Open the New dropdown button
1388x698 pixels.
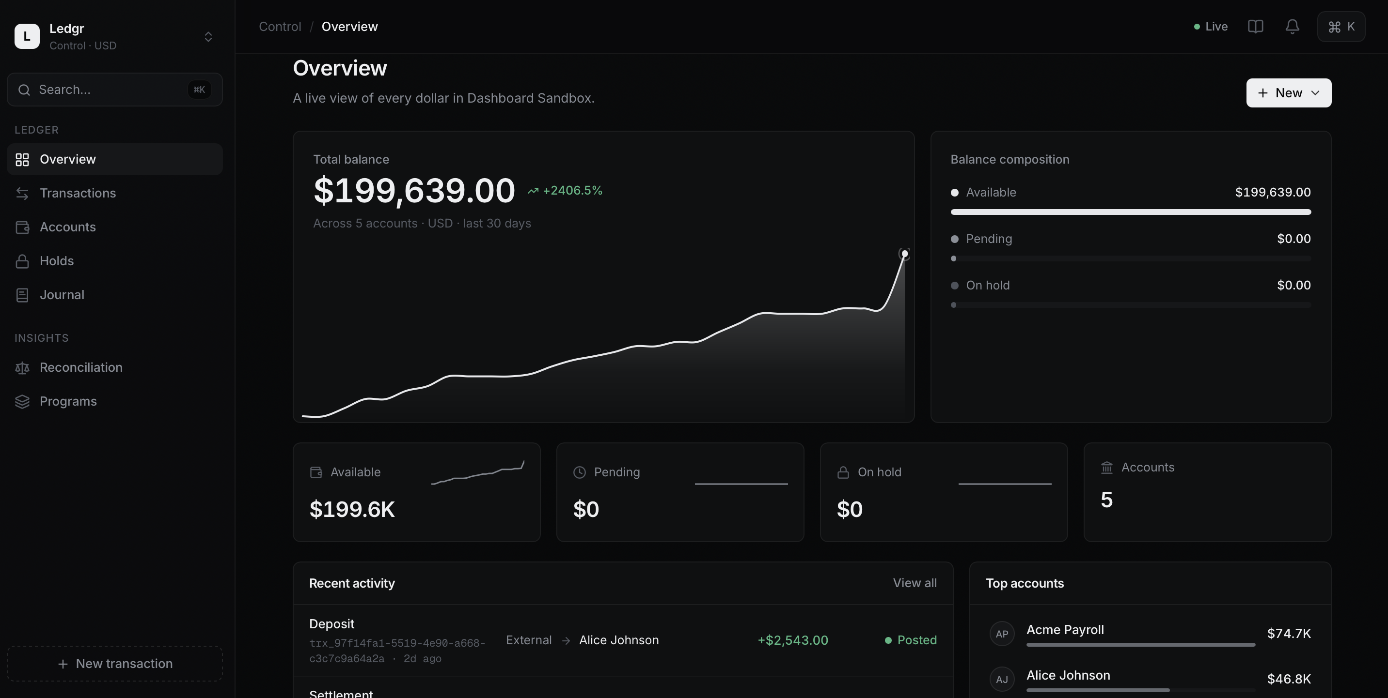tap(1288, 93)
